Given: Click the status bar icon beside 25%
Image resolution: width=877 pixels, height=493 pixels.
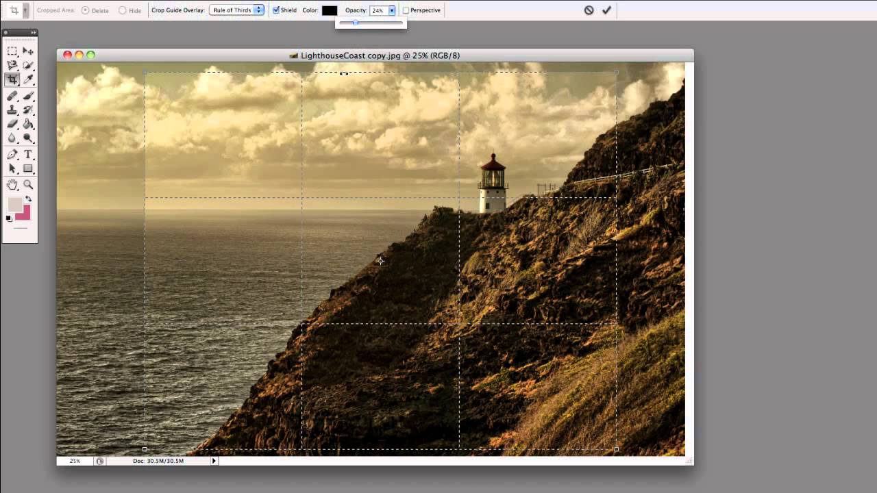Looking at the screenshot, I should pos(100,461).
